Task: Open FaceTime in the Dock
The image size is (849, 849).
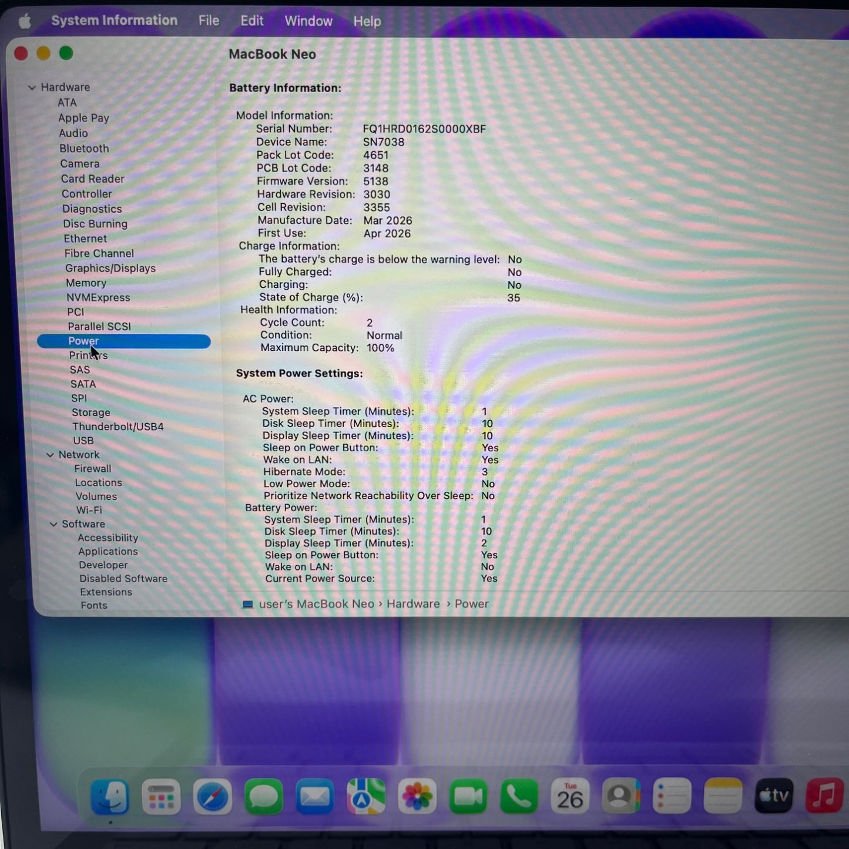Action: point(468,797)
